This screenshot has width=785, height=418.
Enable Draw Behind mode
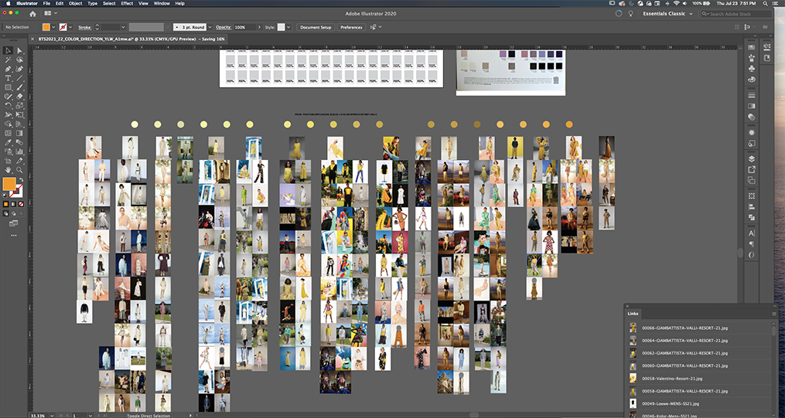13,213
